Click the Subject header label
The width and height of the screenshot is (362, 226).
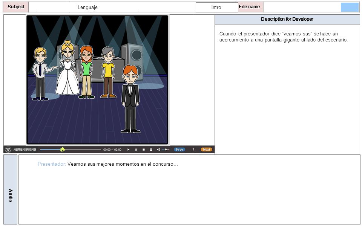pos(16,7)
